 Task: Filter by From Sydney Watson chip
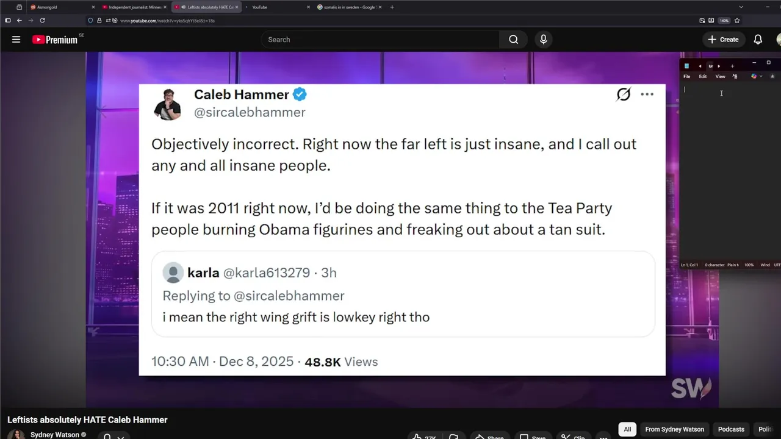coord(674,429)
